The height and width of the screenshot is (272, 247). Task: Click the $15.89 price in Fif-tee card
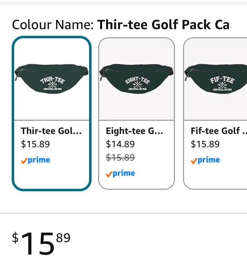coord(205,144)
